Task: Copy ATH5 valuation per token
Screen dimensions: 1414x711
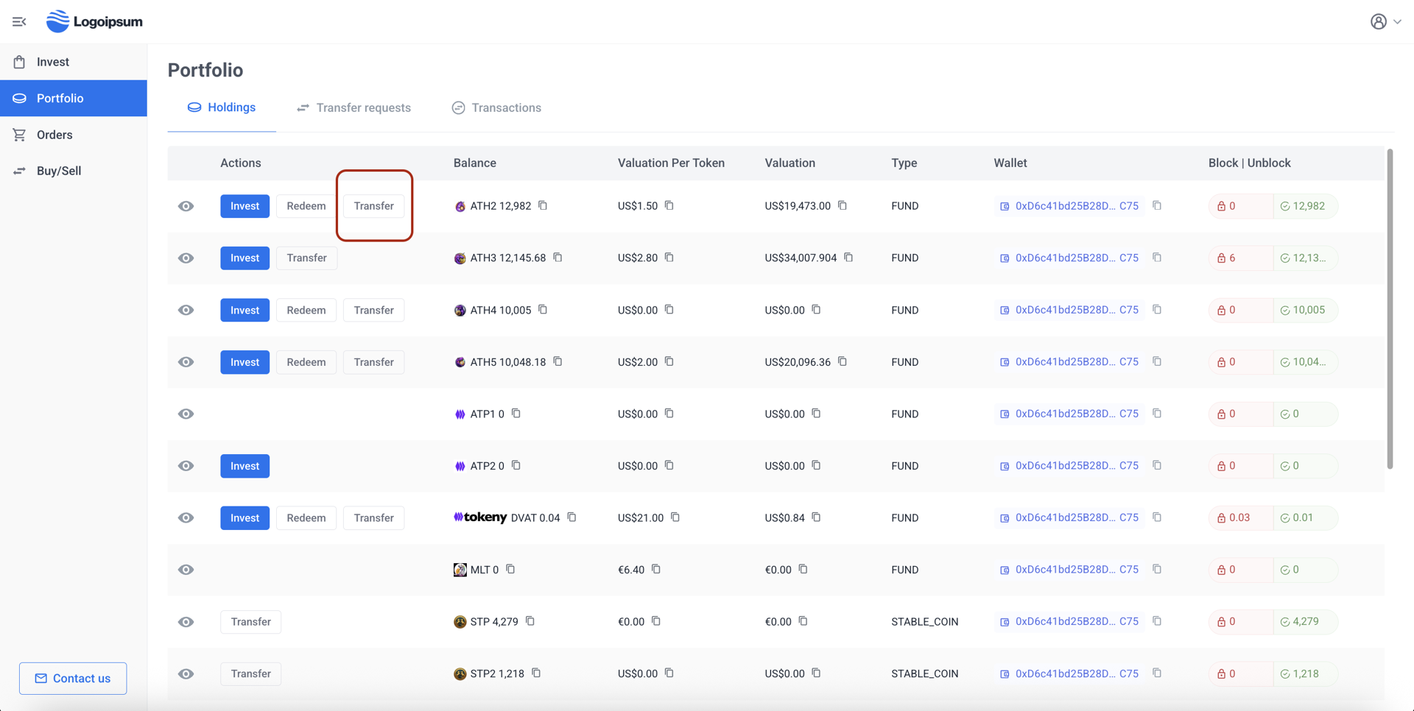Action: (669, 361)
